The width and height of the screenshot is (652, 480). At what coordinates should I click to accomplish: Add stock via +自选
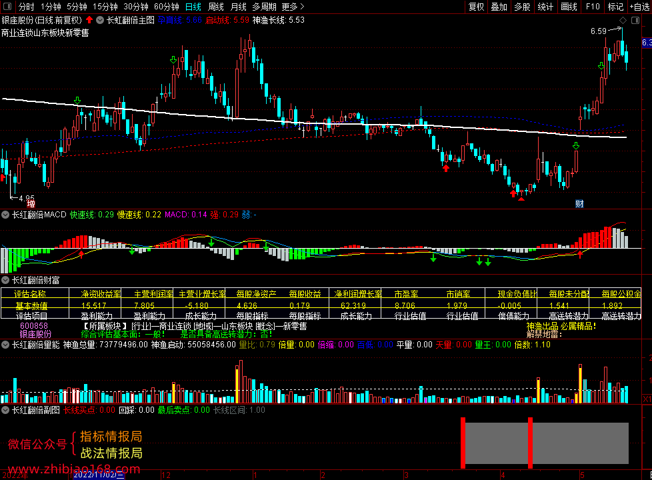click(640, 7)
